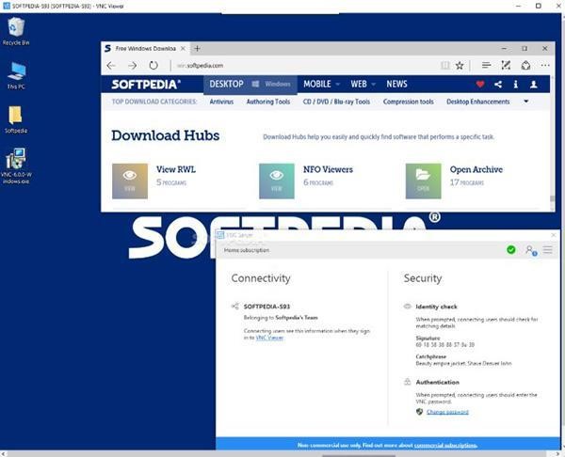The width and height of the screenshot is (565, 457).
Task: Open Edge reading view icon
Action: (x=445, y=66)
